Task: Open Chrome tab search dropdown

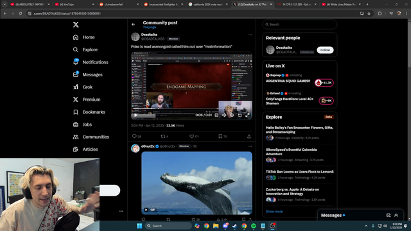Action: tap(4, 4)
